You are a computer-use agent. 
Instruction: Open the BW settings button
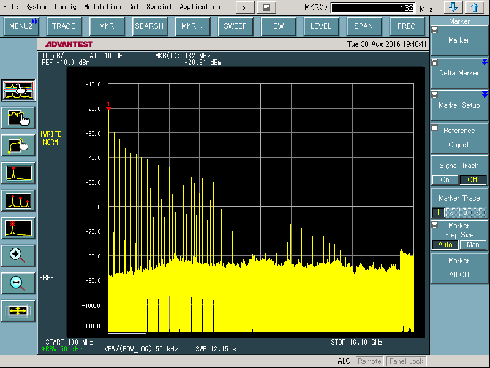278,26
